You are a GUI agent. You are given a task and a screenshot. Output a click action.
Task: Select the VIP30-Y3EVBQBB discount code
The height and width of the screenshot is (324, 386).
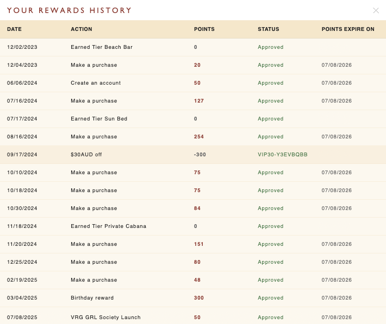coord(283,155)
